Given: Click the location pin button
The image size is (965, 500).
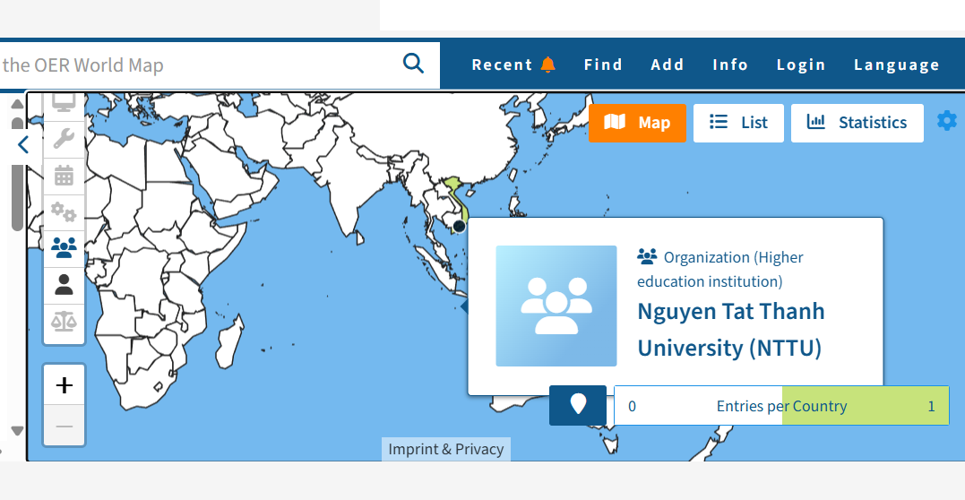Looking at the screenshot, I should pos(578,405).
